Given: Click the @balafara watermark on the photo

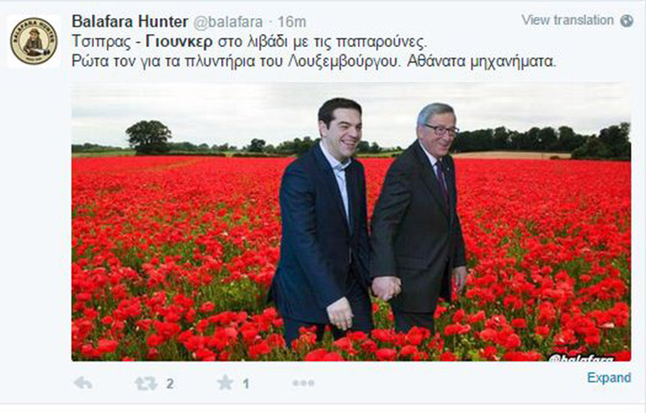Looking at the screenshot, I should click(x=581, y=358).
